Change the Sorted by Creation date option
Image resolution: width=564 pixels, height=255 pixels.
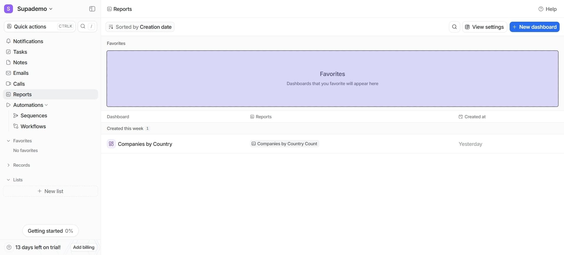(x=140, y=27)
